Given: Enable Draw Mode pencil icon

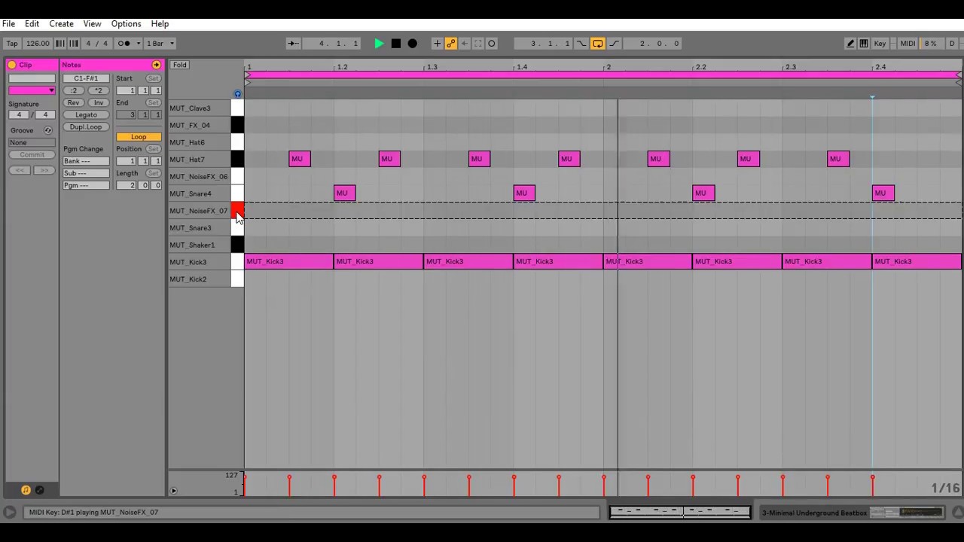Looking at the screenshot, I should tap(850, 44).
